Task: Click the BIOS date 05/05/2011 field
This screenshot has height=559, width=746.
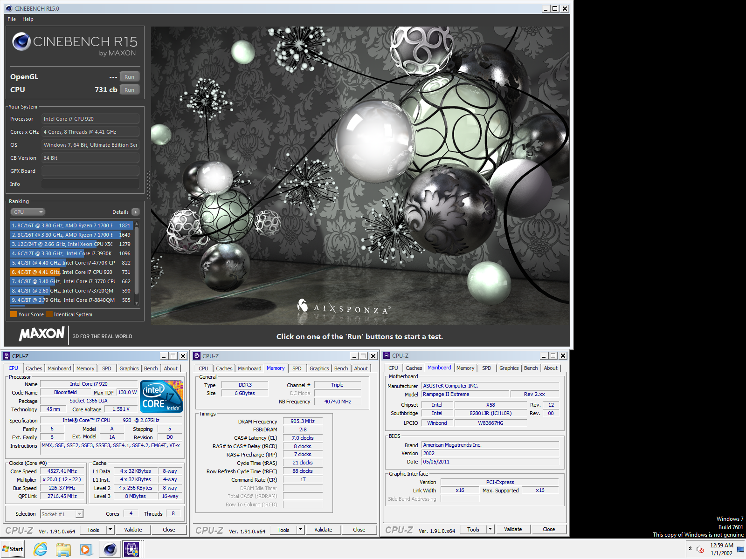Action: click(490, 462)
